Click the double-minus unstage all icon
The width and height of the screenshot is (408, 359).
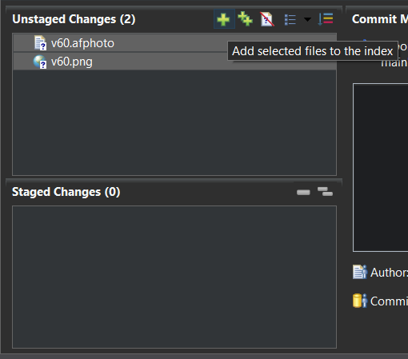(x=325, y=191)
